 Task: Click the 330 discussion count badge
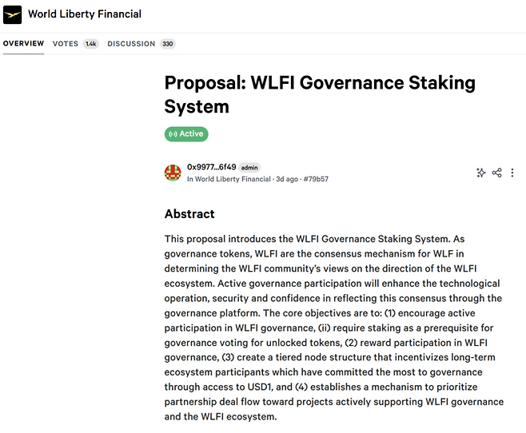point(167,44)
